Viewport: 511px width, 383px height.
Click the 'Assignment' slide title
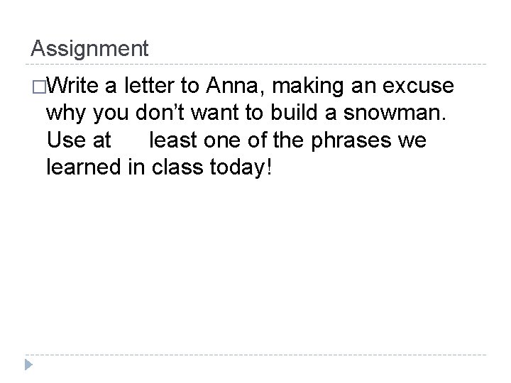(x=89, y=49)
